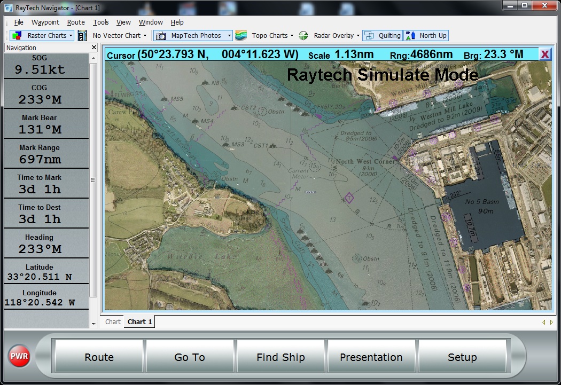This screenshot has height=385, width=561.
Task: Toggle North Up chart orientation
Action: [x=426, y=35]
